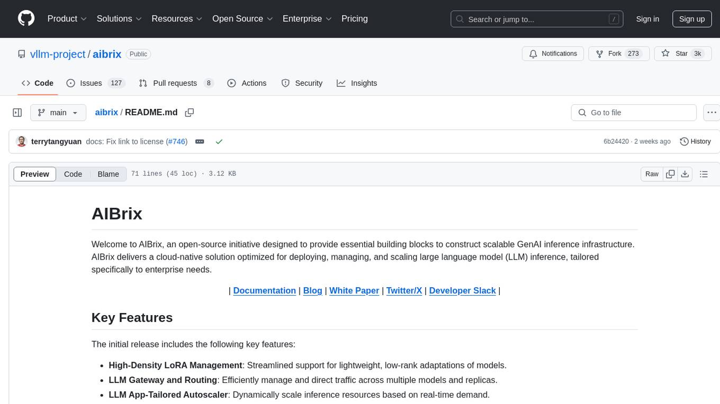The height and width of the screenshot is (404, 720).
Task: Open file History
Action: (695, 142)
